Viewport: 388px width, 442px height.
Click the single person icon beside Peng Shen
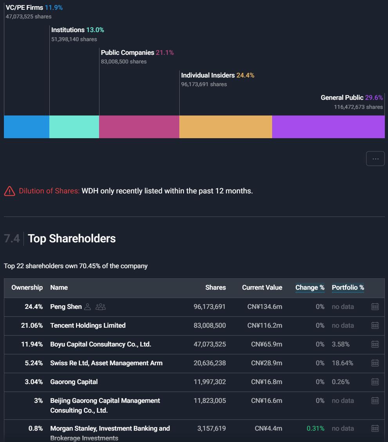pyautogui.click(x=88, y=307)
